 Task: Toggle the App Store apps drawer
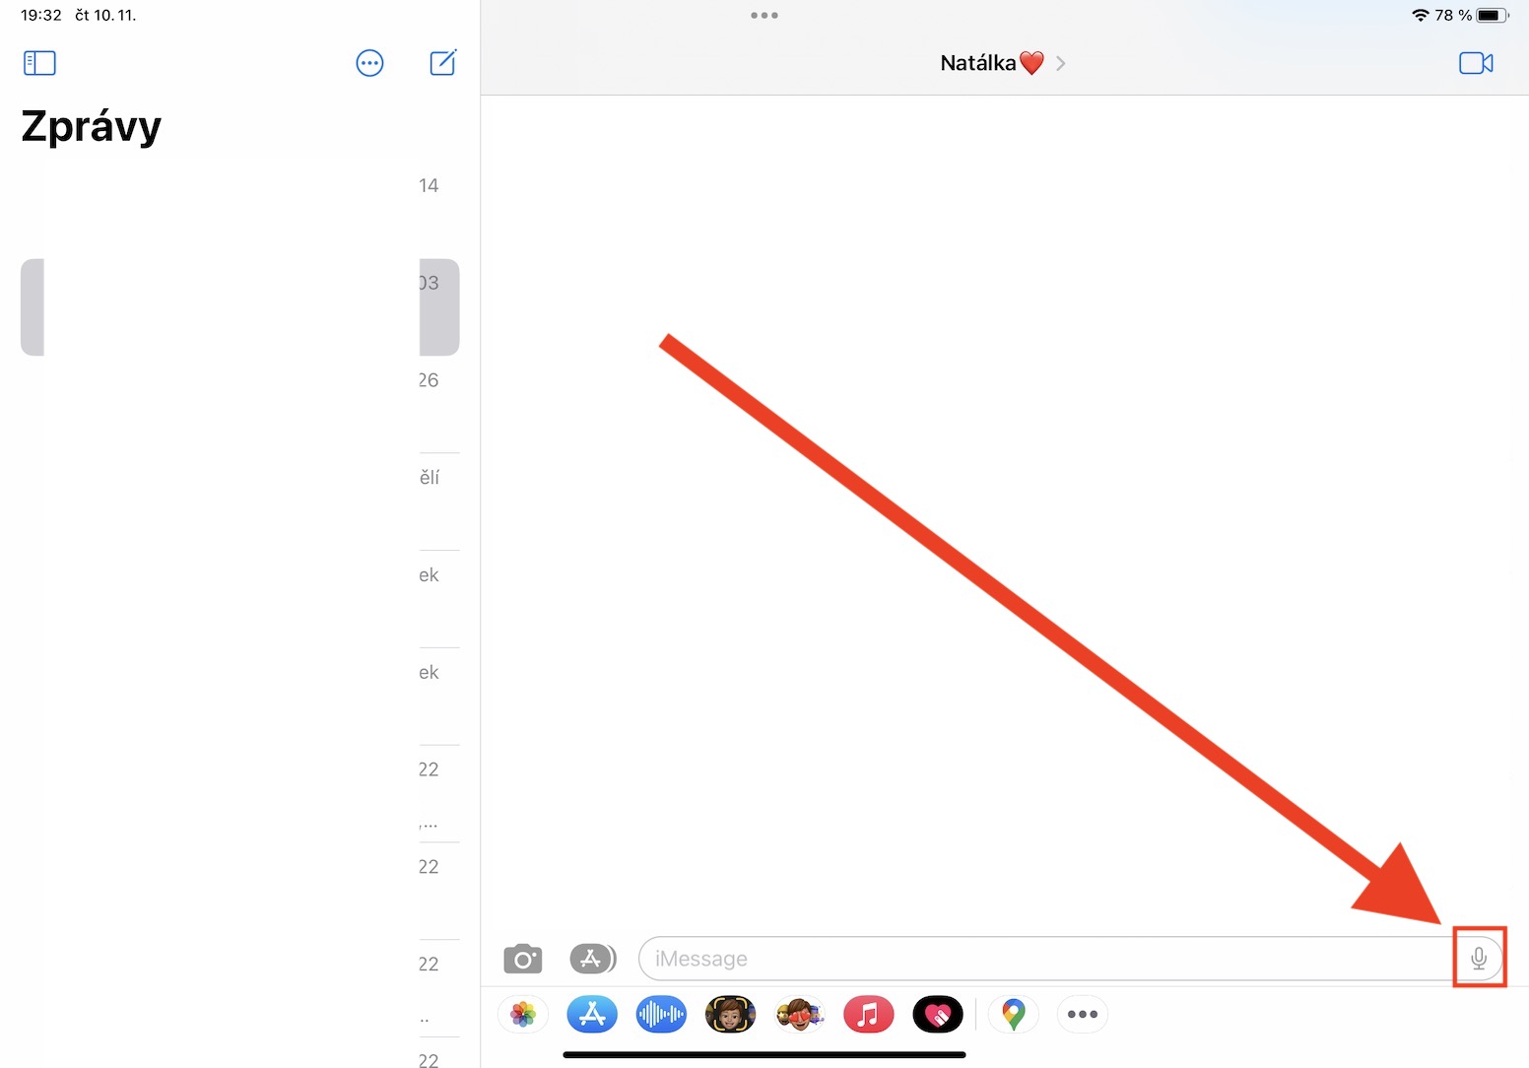592,958
